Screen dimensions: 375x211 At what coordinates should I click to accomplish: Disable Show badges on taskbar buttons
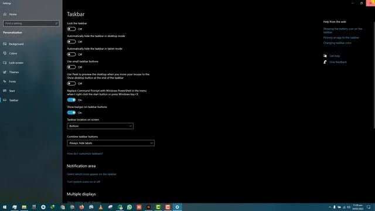tap(71, 113)
